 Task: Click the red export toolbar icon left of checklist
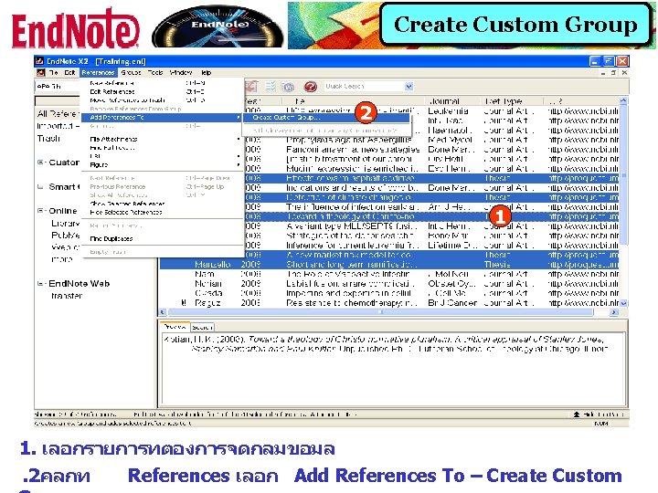tap(251, 87)
